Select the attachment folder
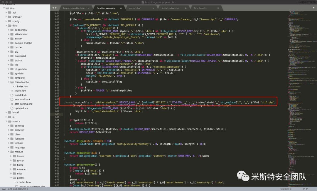Image resolution: width=317 pixels, height=191 pixels. coord(21,34)
